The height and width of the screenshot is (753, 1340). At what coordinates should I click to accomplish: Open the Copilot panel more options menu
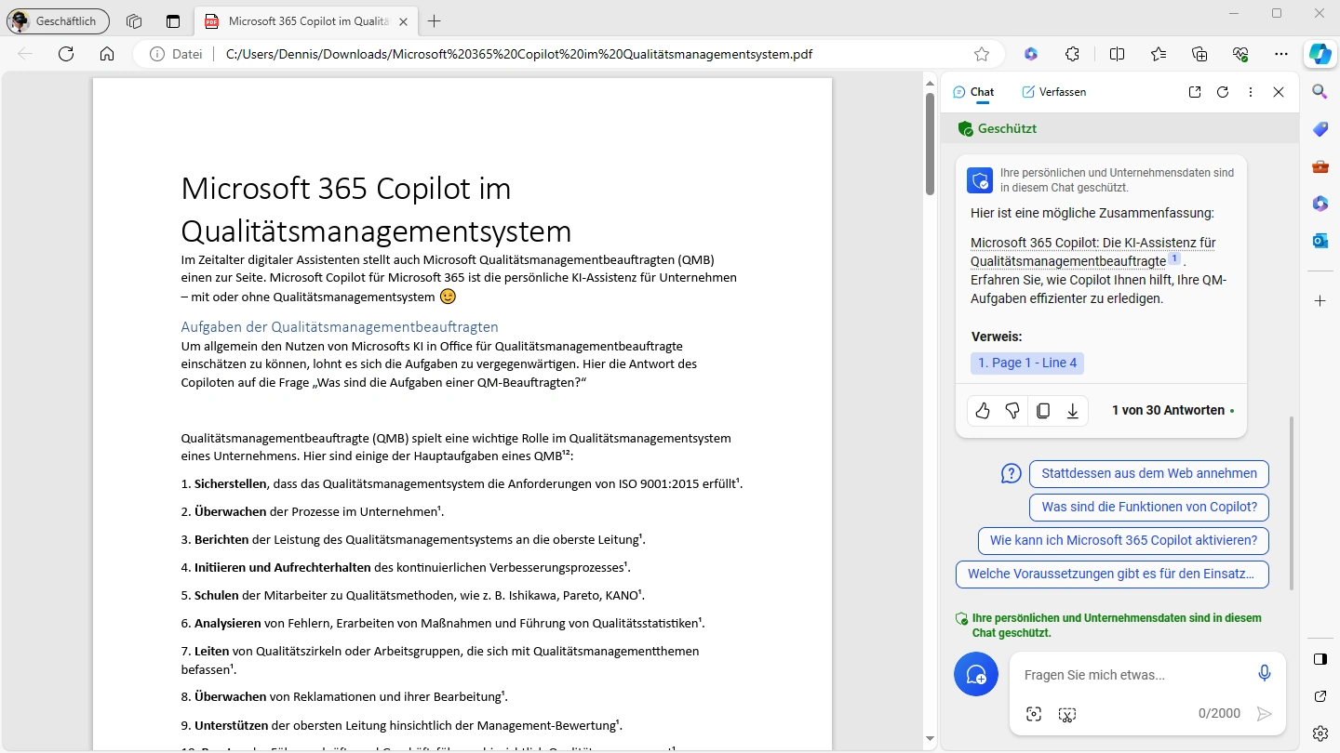click(x=1251, y=92)
